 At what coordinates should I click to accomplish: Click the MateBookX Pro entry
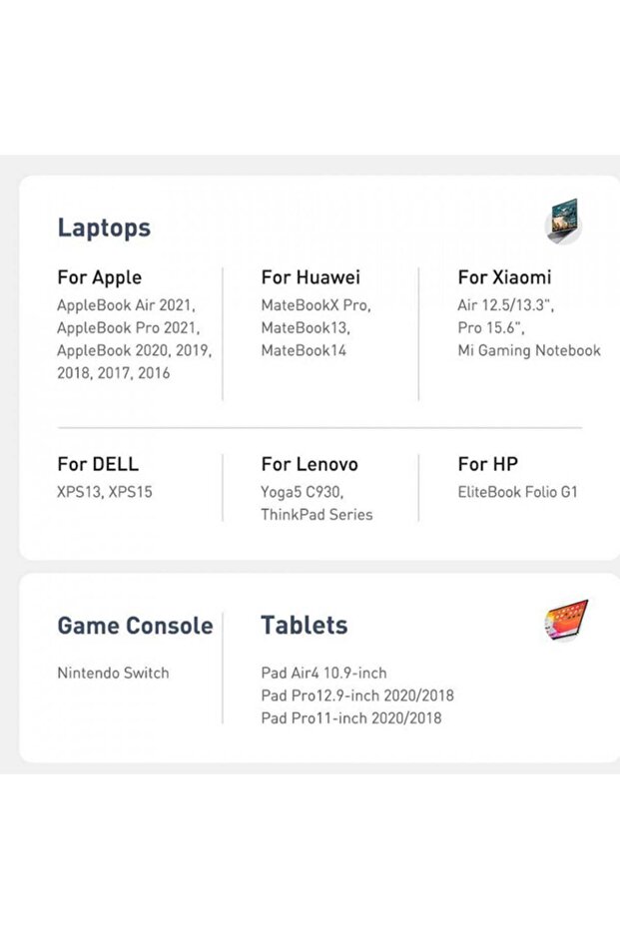(313, 304)
